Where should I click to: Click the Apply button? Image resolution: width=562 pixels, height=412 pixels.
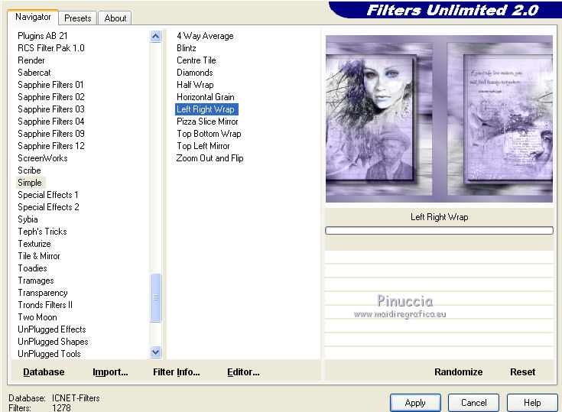415,403
